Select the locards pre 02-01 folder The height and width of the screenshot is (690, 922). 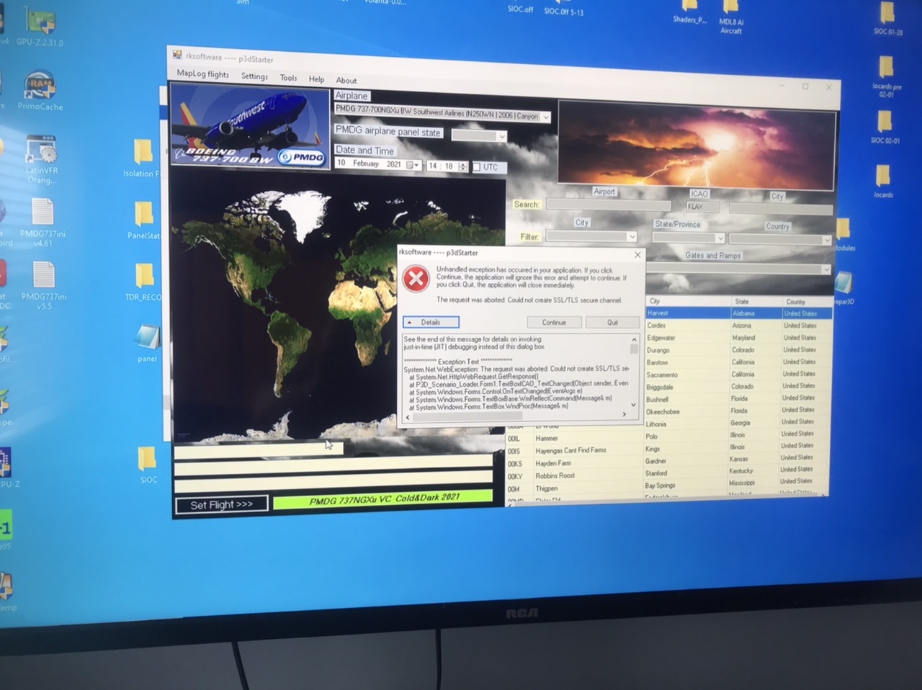886,78
